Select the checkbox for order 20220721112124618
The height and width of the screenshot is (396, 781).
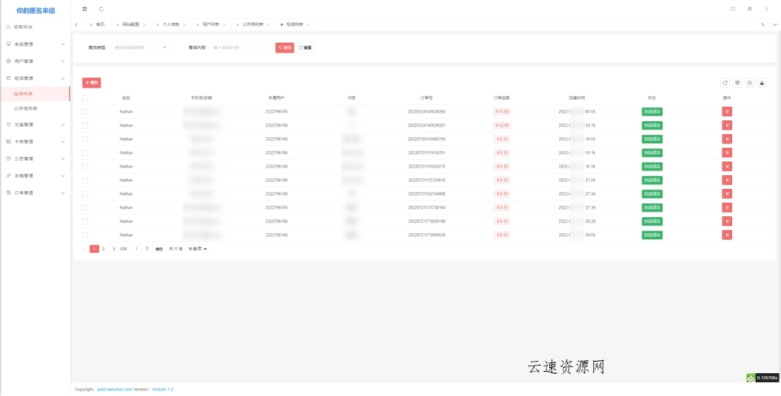(x=85, y=180)
